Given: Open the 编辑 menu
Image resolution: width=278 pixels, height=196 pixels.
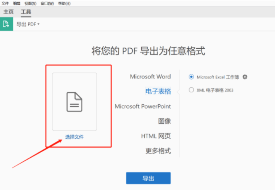Looking at the screenshot, I should 17,3.
